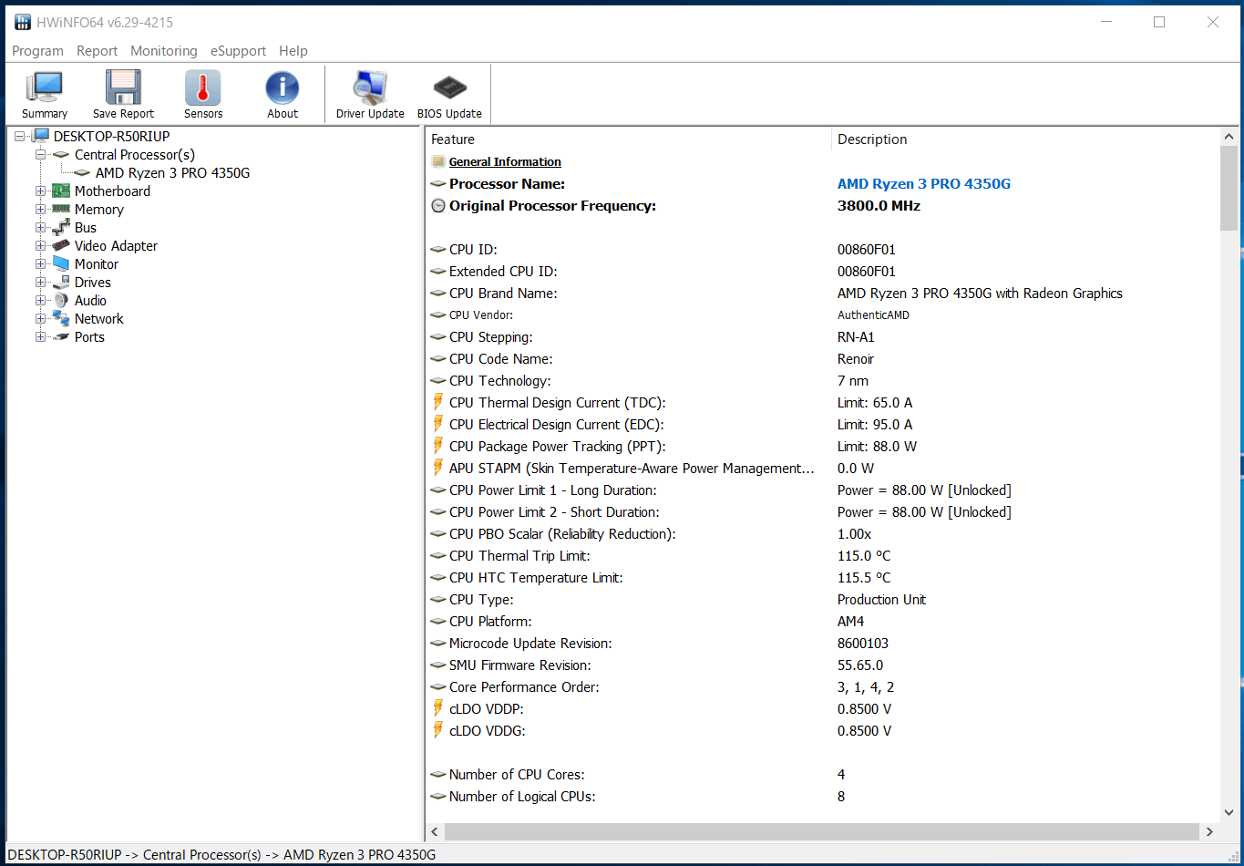Click the horizontal scrollbar right arrow
The height and width of the screenshot is (866, 1244).
[x=1209, y=831]
